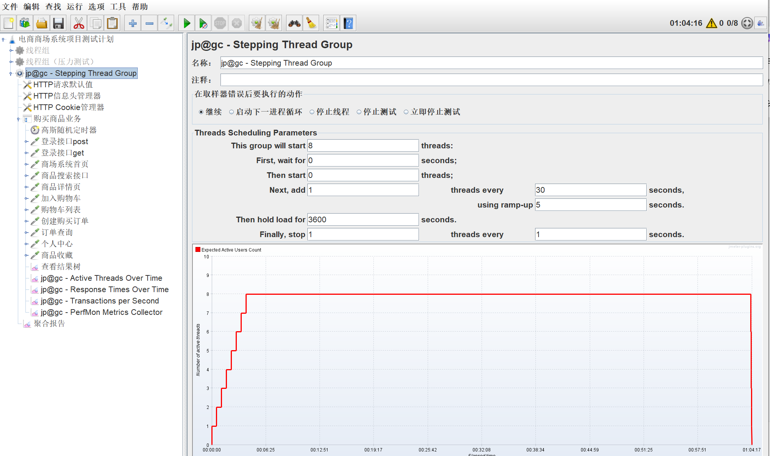The image size is (770, 456).
Task: Open the Help question mark icon
Action: (348, 23)
